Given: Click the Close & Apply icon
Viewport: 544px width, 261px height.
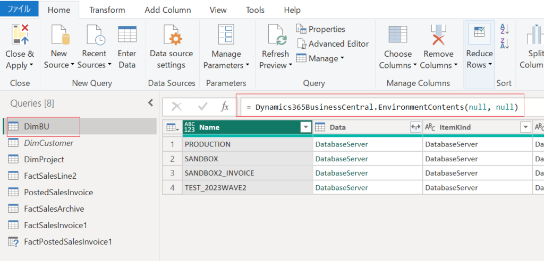Looking at the screenshot, I should click(19, 34).
